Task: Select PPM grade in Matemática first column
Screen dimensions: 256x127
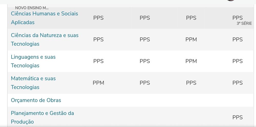Action: (x=98, y=83)
